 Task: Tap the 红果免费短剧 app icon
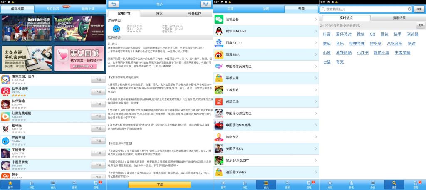[x=6, y=116]
